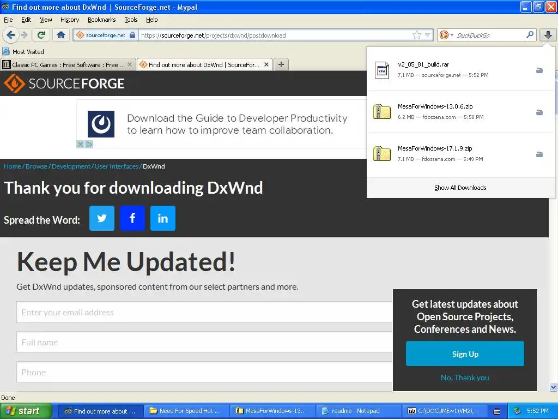Click the search magnifier icon
Image resolution: width=558 pixels, height=419 pixels.
[530, 35]
